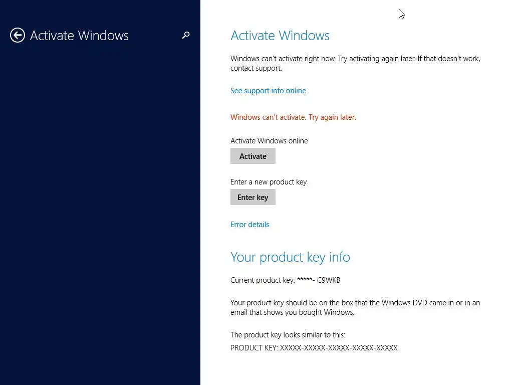Click the Current product key C9WKB text
Image resolution: width=513 pixels, height=385 pixels.
(x=285, y=280)
